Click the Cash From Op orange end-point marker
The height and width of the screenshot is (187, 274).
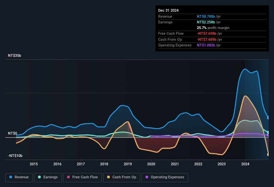click(268, 154)
